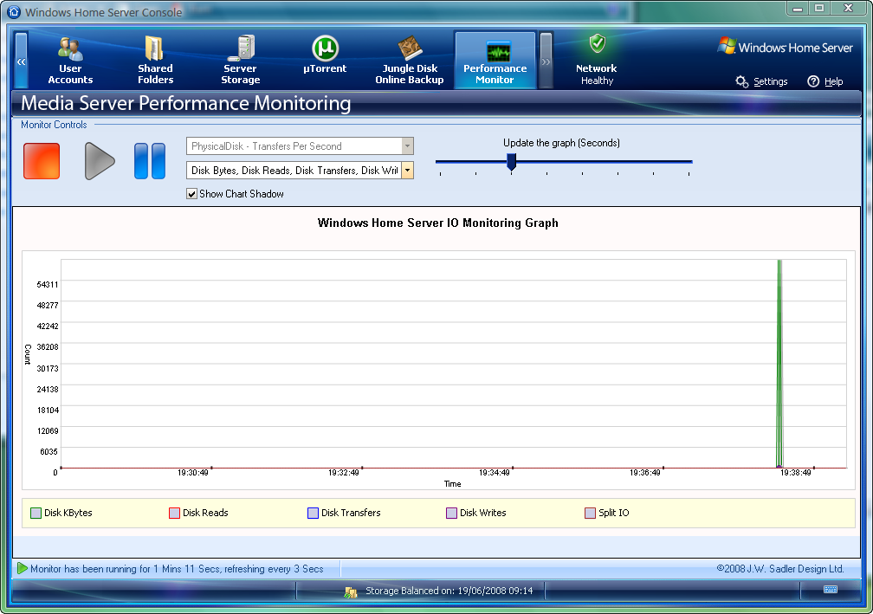Toggle Disk Writes legend swatch
Screen dimensions: 873x614
pos(451,513)
